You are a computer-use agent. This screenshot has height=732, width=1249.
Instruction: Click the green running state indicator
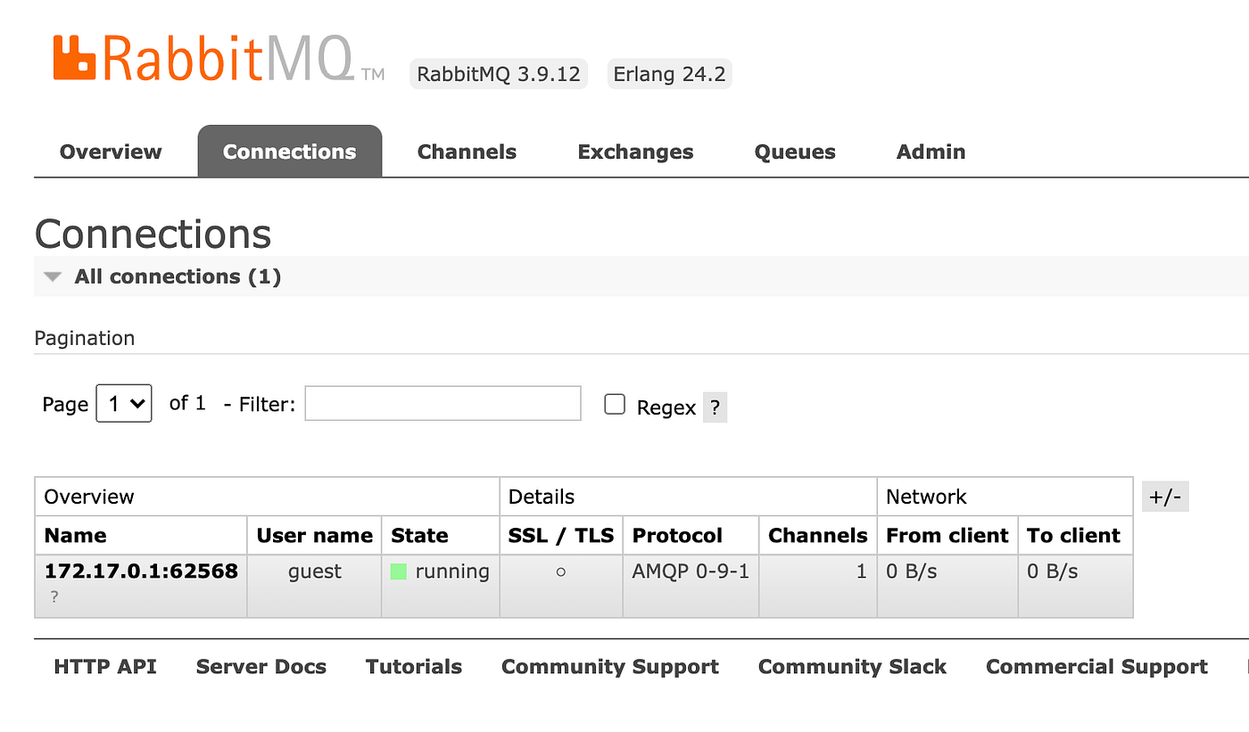tap(398, 572)
